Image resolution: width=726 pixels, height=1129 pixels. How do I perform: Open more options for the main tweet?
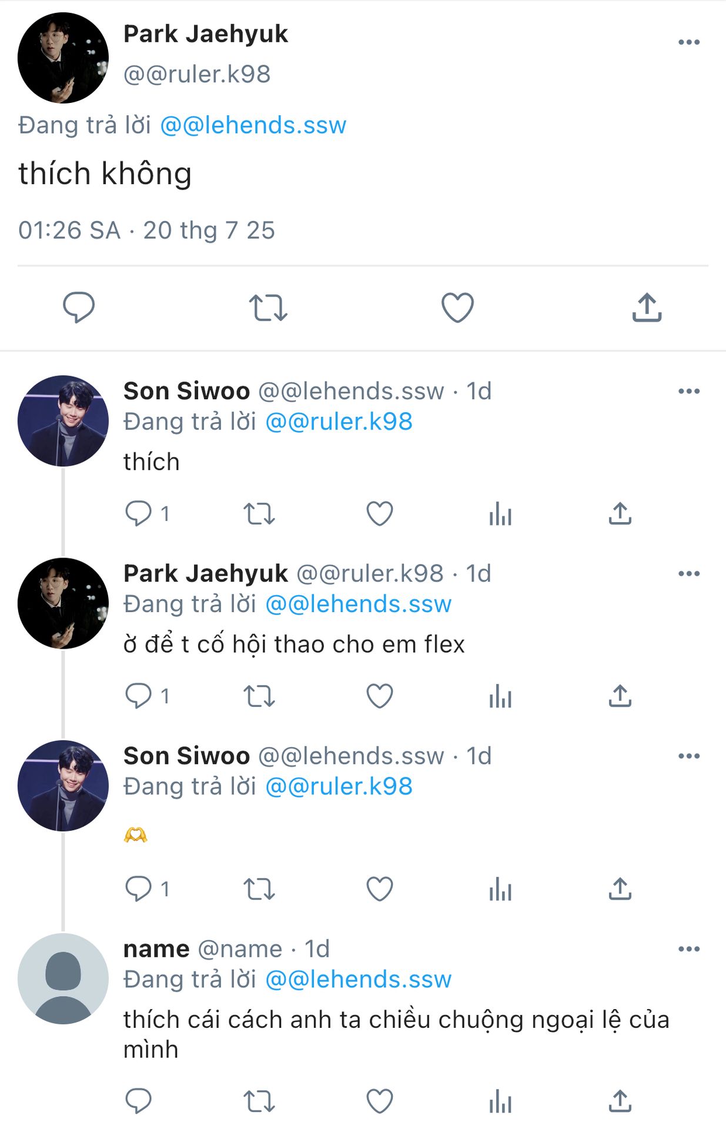[688, 42]
